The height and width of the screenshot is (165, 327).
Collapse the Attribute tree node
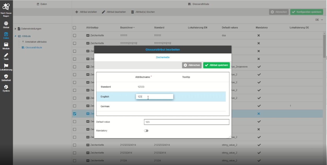[x=15, y=36]
